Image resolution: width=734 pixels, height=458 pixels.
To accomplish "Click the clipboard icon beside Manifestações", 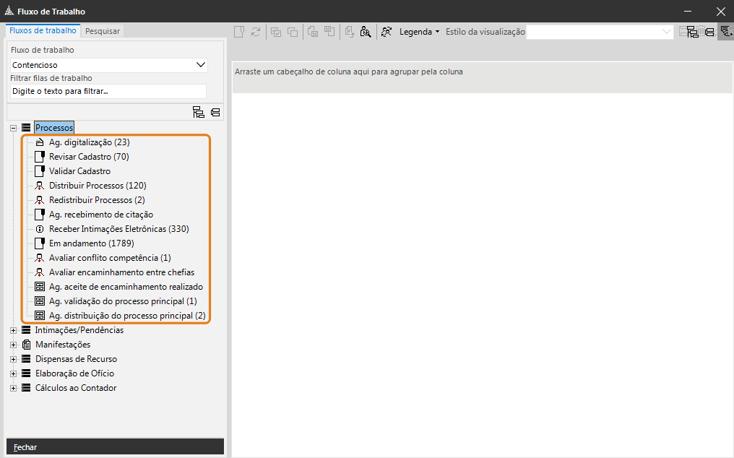I will [27, 345].
